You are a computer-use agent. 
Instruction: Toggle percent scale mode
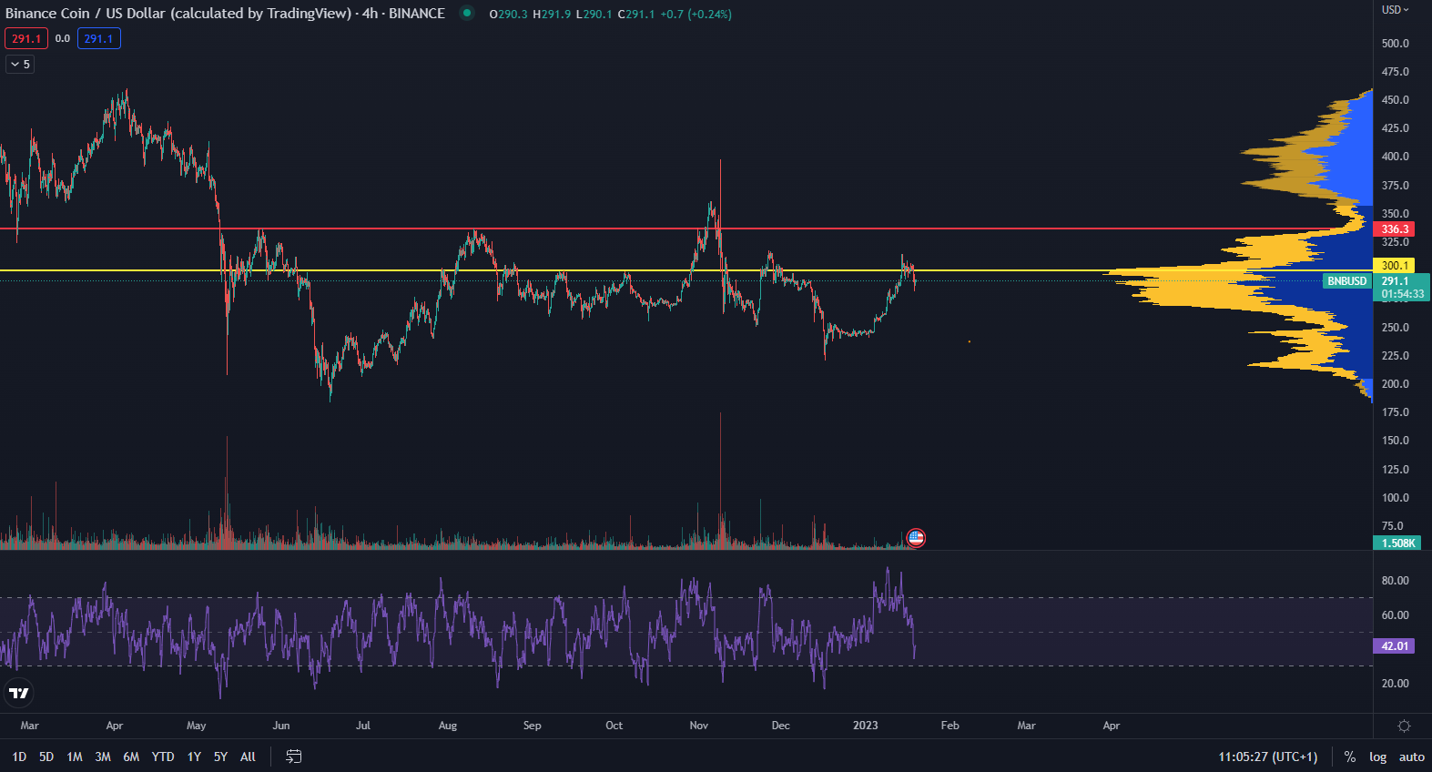tap(1349, 757)
